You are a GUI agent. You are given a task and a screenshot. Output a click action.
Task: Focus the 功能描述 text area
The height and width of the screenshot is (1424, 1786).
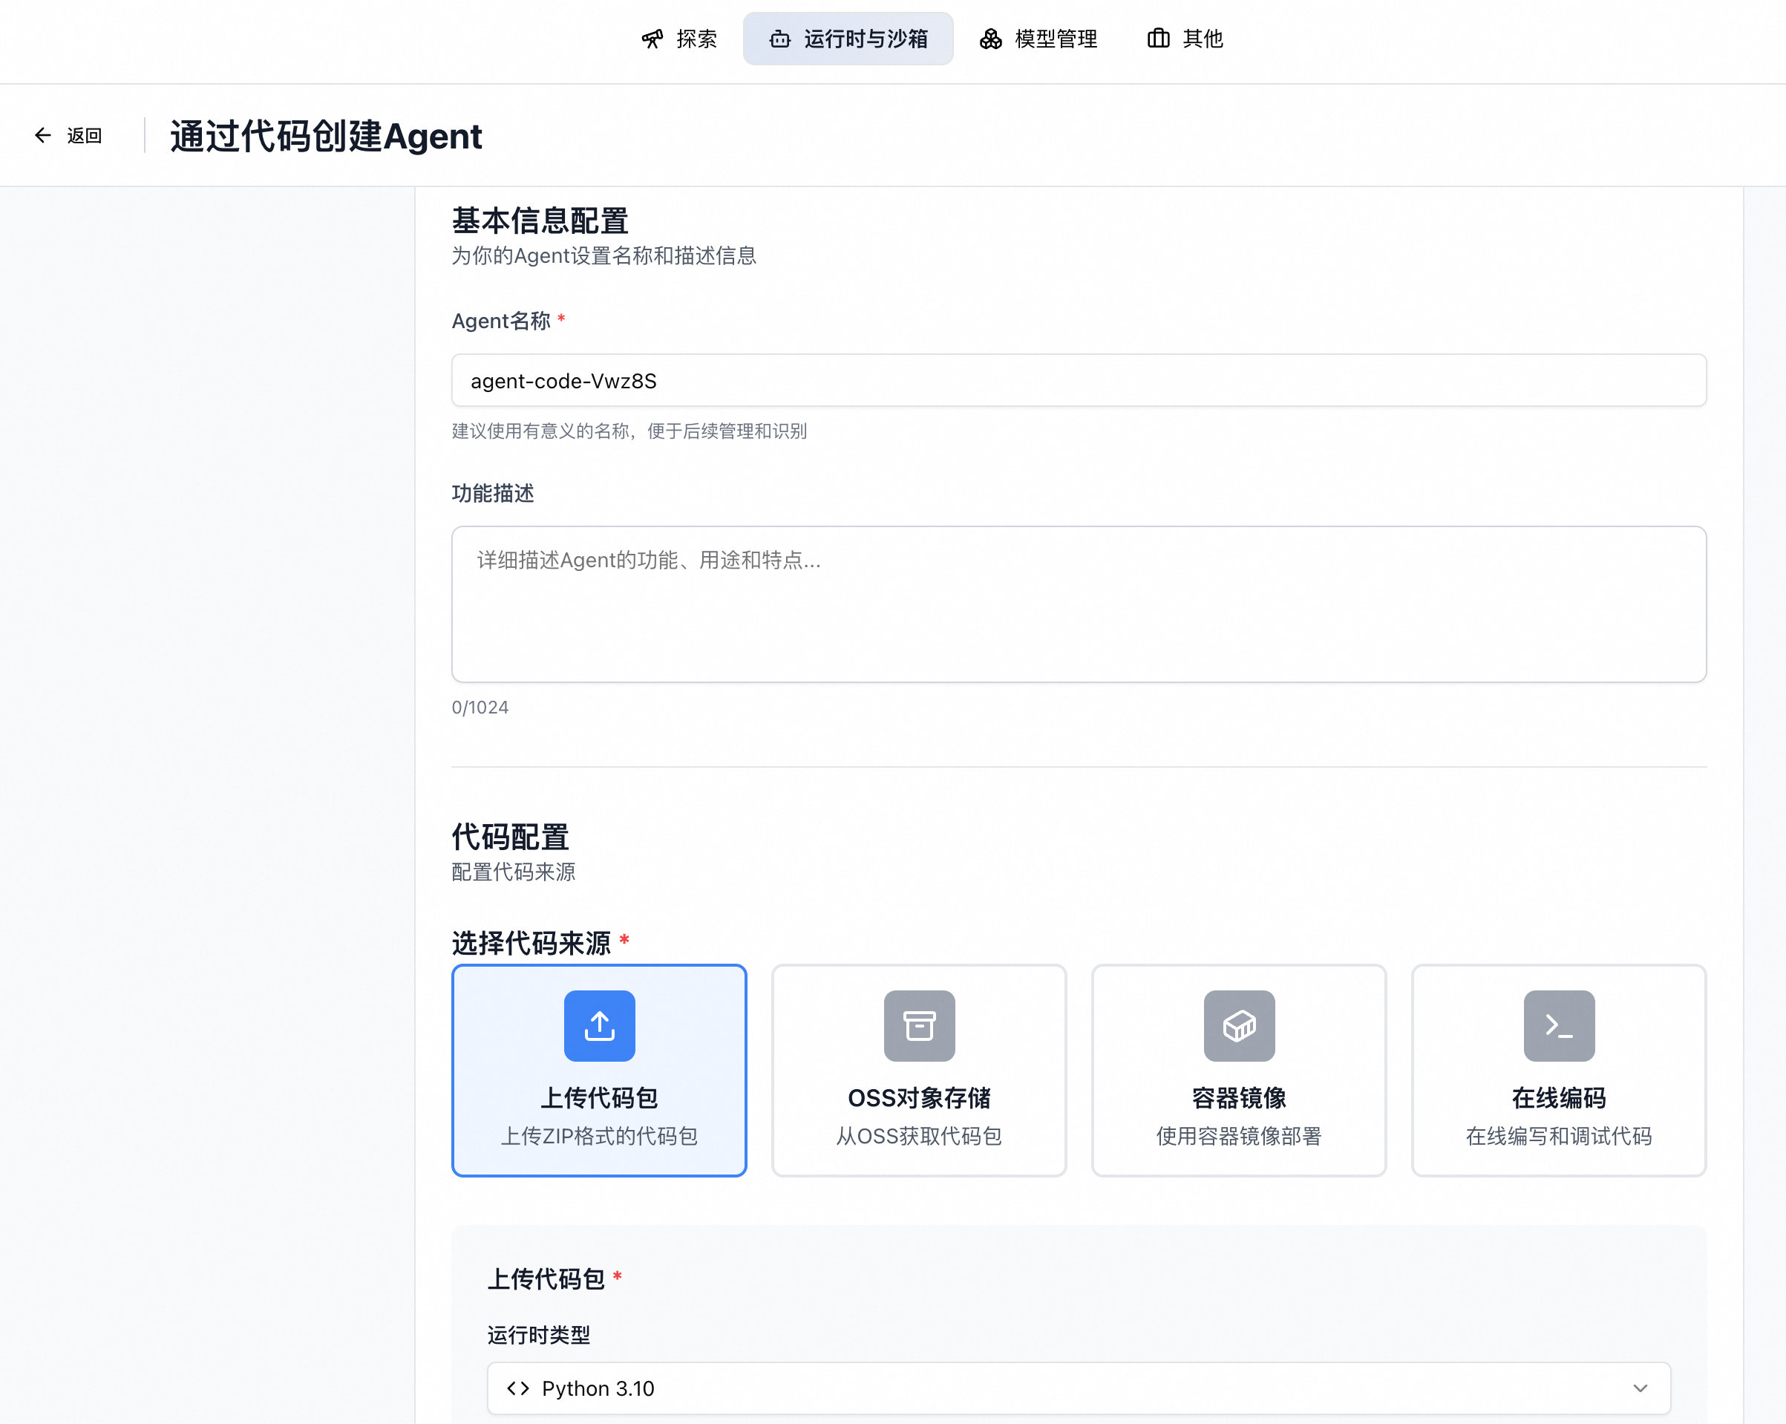pos(1078,604)
